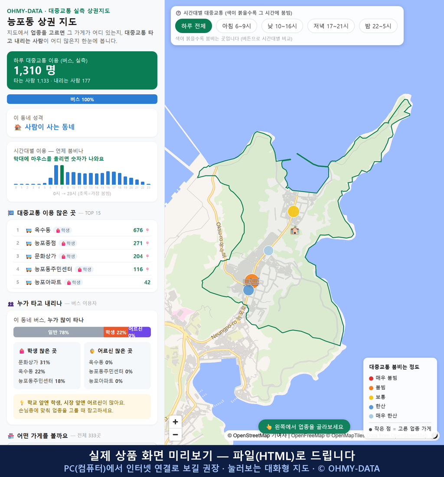Click the house emoji next to 사람이 사는 동네

coord(18,127)
